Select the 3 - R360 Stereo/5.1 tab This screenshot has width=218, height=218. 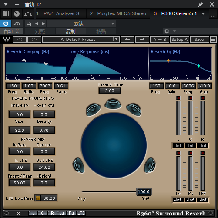click(x=175, y=13)
